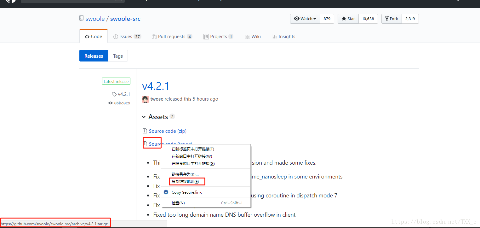
Task: Open the swoole owner link
Action: tap(95, 19)
